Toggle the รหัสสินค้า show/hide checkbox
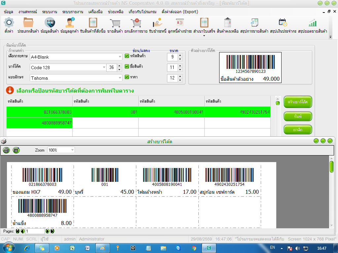This screenshot has width=338, height=253. point(127,56)
